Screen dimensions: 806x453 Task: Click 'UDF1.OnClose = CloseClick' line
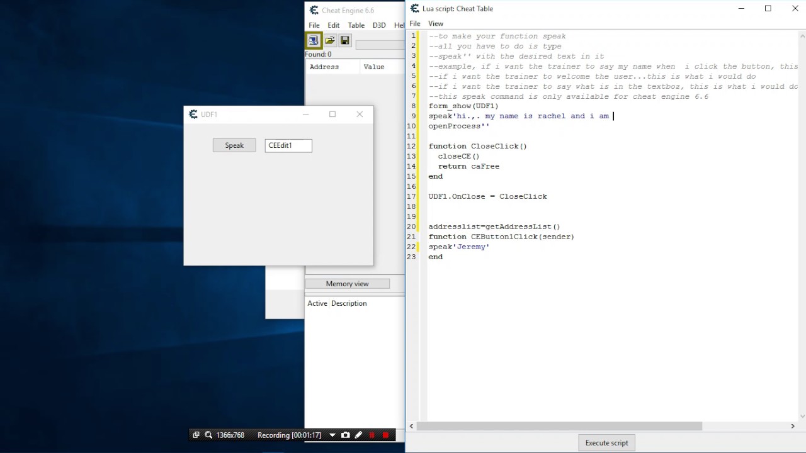click(488, 197)
